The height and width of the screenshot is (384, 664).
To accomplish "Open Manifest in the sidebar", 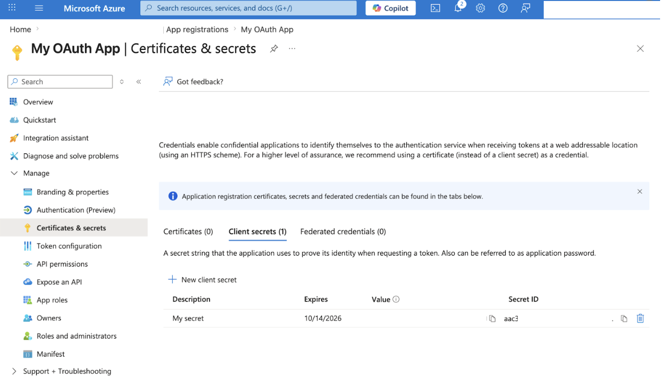I will [50, 354].
